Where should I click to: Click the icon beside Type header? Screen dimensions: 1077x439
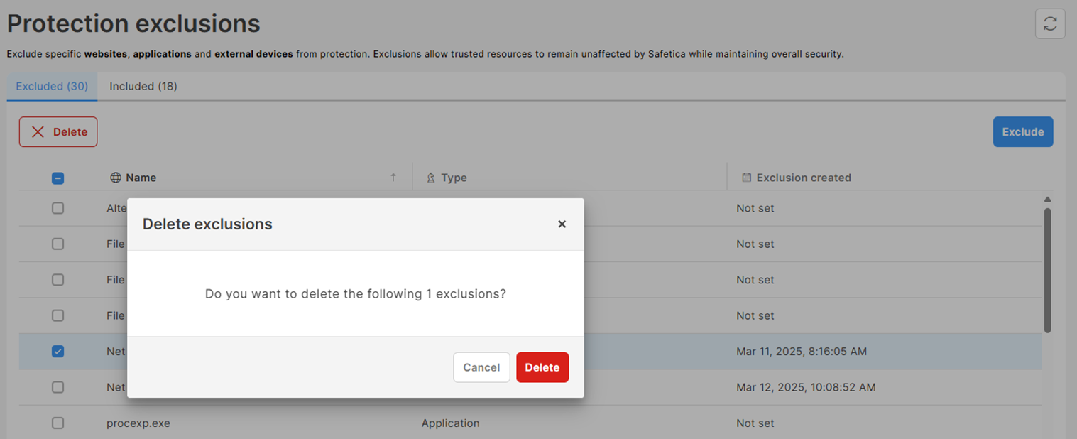point(430,178)
